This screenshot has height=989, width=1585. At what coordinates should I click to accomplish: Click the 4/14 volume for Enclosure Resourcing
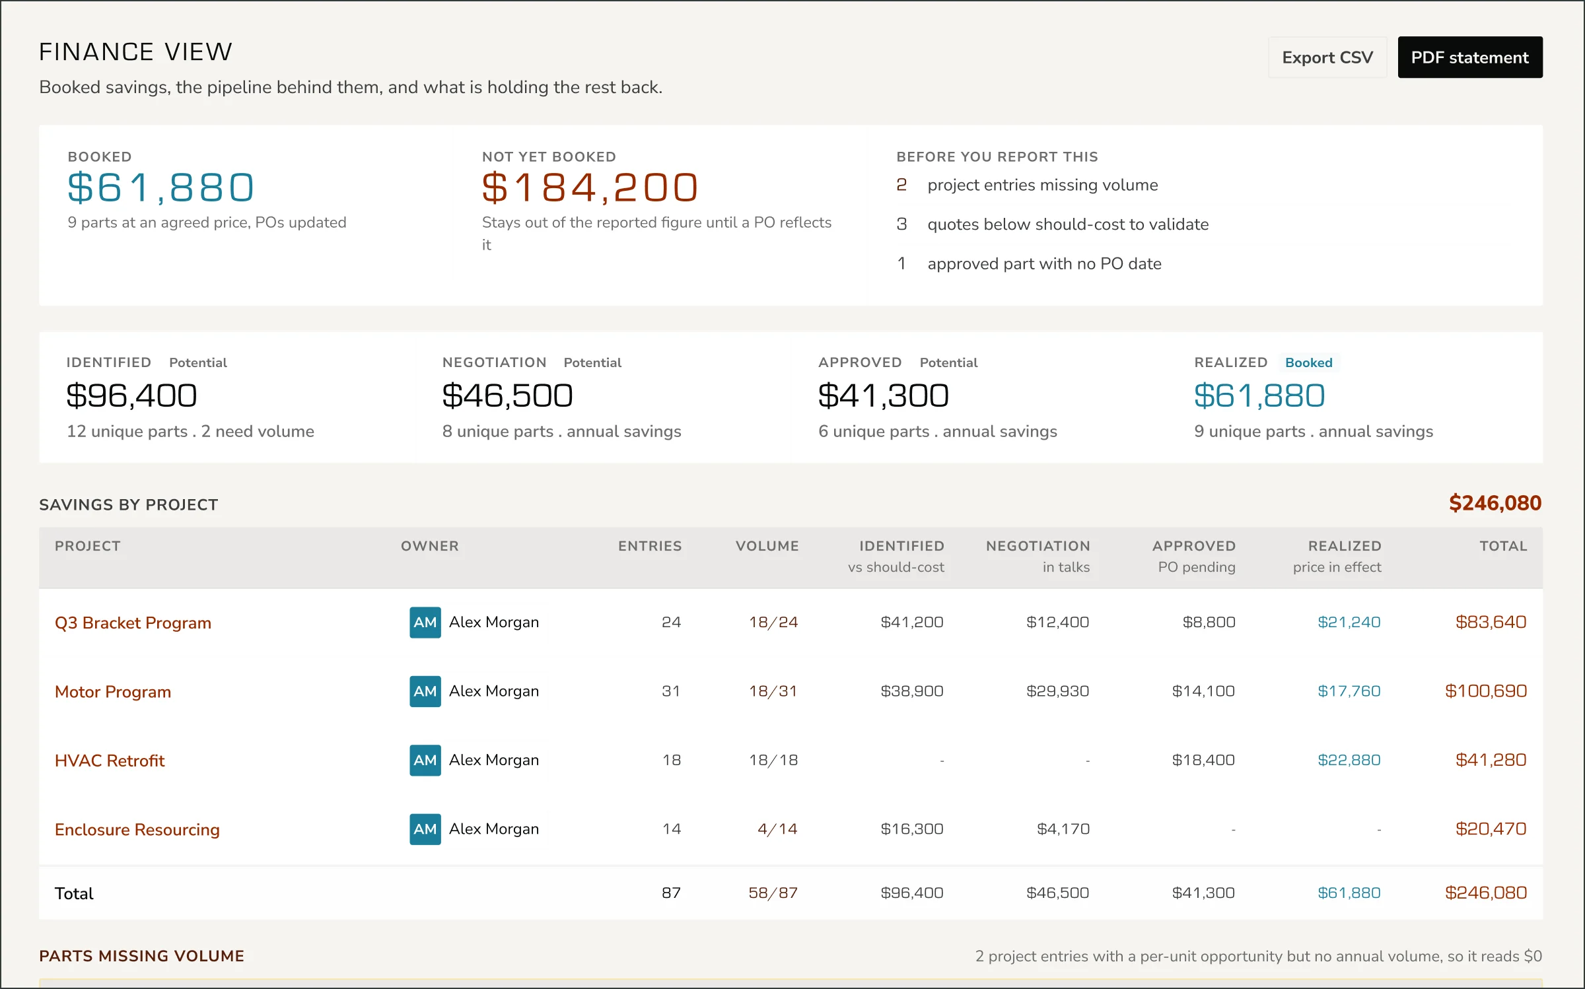[x=777, y=829]
